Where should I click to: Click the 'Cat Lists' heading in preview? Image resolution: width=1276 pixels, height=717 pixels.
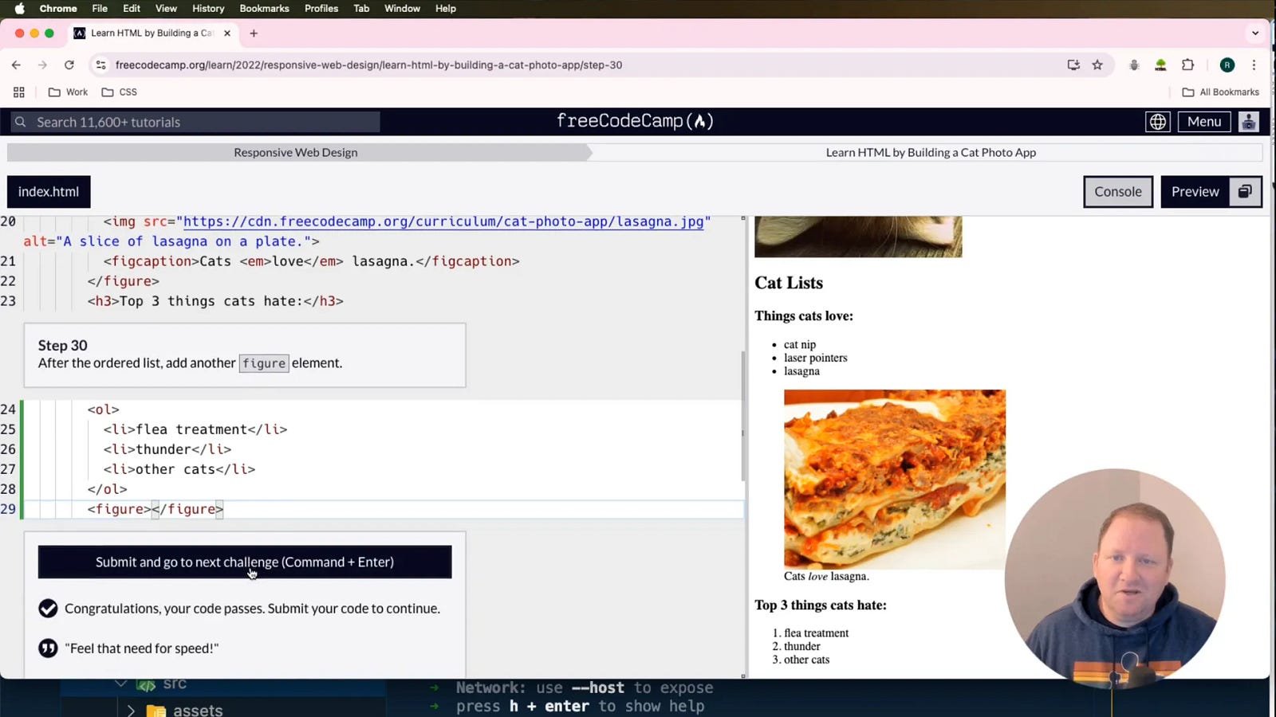click(x=789, y=283)
